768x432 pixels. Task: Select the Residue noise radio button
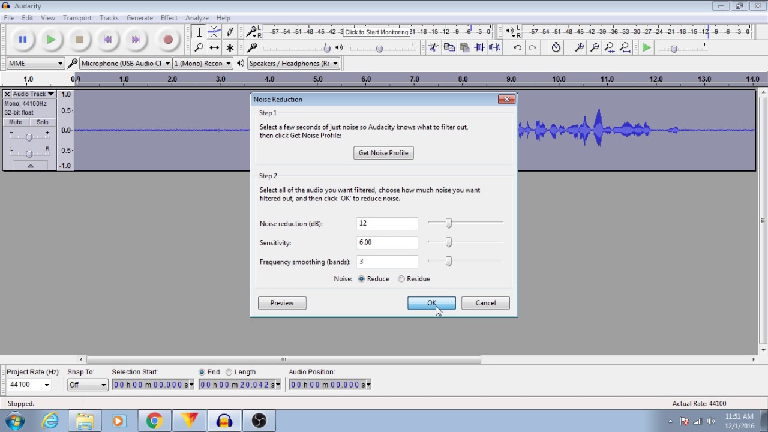point(401,279)
